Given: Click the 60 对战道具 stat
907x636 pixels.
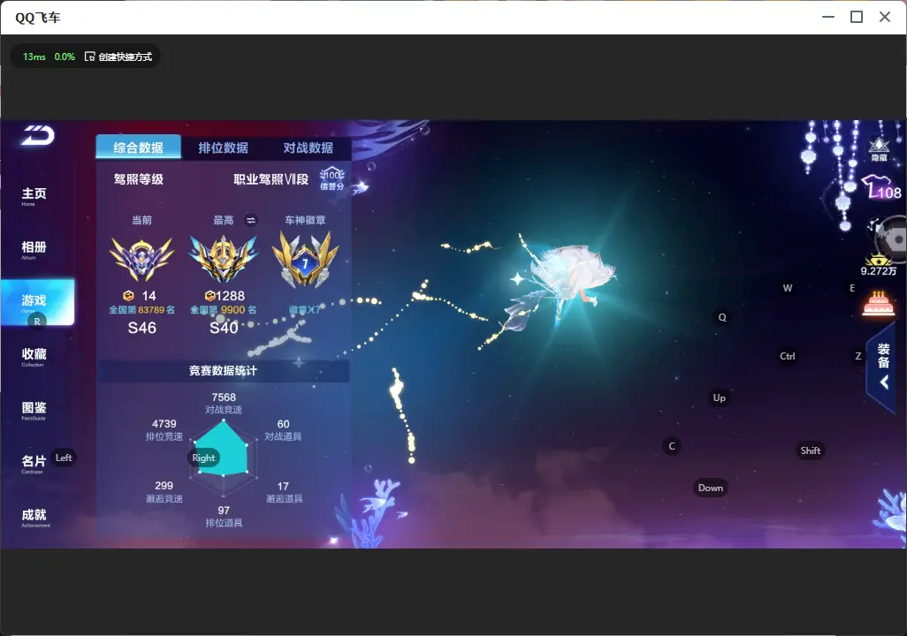Looking at the screenshot, I should click(284, 429).
